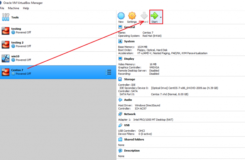Select the Centos 7 machine name
The height and width of the screenshot is (160, 245).
pos(17,70)
